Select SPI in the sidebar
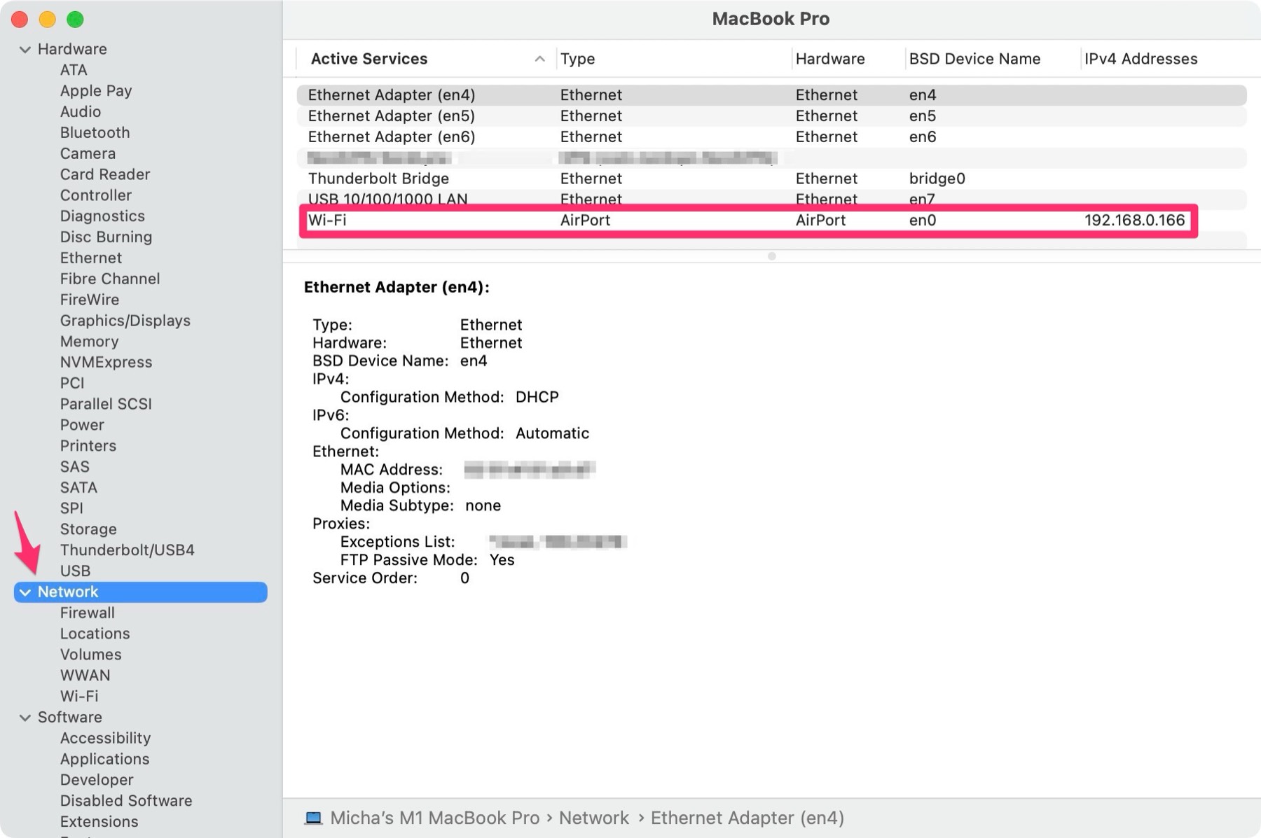Image resolution: width=1261 pixels, height=838 pixels. click(71, 509)
